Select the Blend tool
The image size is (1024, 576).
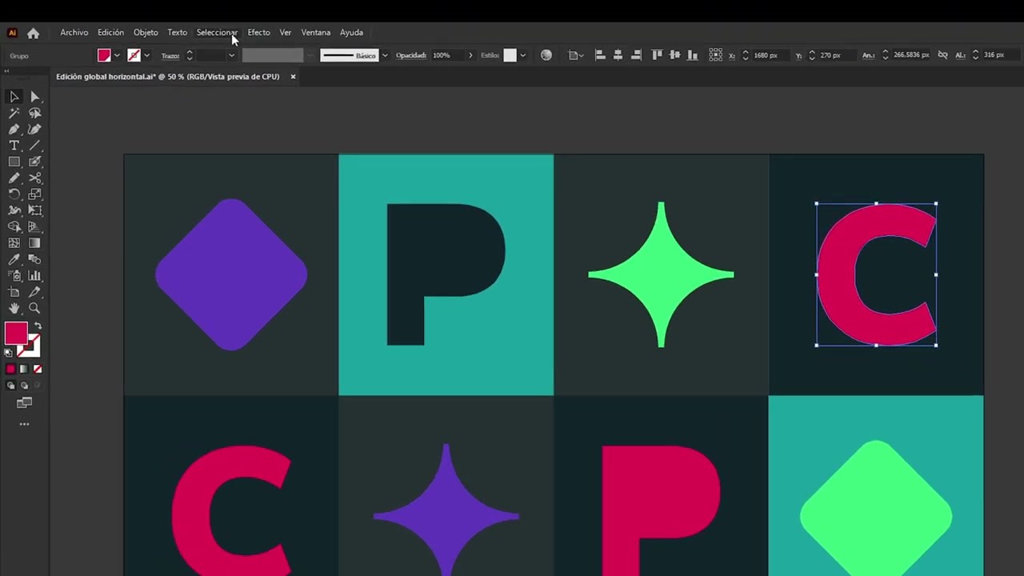pyautogui.click(x=35, y=259)
